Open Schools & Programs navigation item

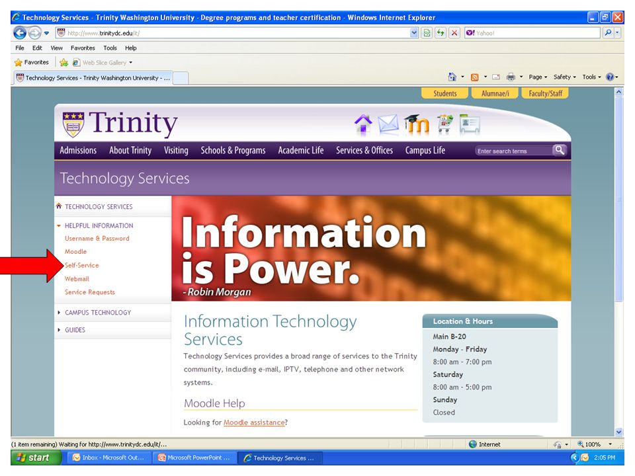[x=233, y=150]
